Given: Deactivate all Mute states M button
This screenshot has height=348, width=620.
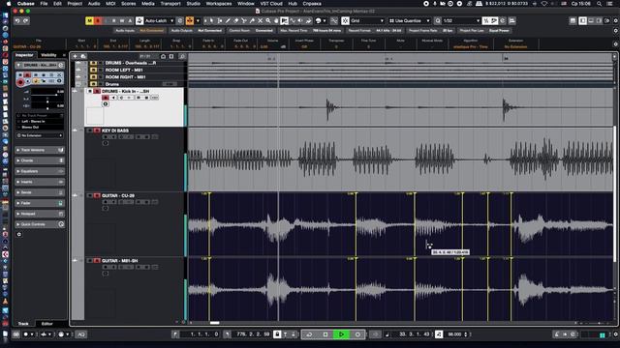Looking at the screenshot, I should point(89,21).
